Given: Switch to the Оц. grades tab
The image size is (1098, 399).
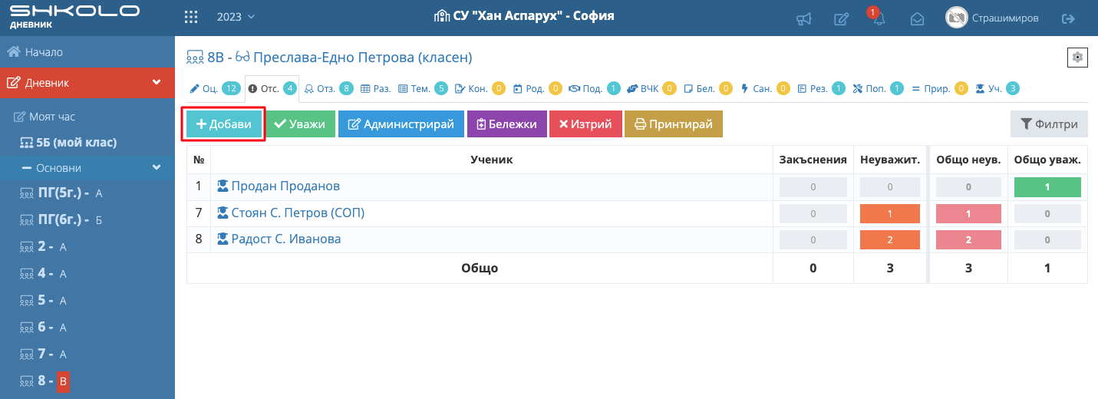Looking at the screenshot, I should 215,88.
